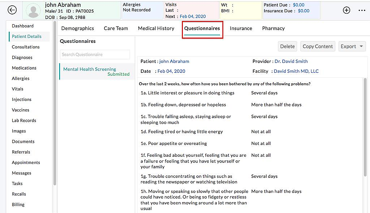Switch to the Care Team tab
This screenshot has width=370, height=213.
pyautogui.click(x=116, y=28)
